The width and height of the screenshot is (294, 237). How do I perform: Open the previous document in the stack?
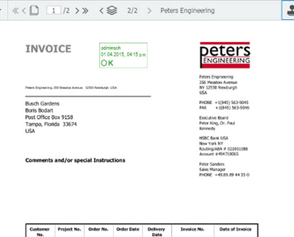pos(102,11)
